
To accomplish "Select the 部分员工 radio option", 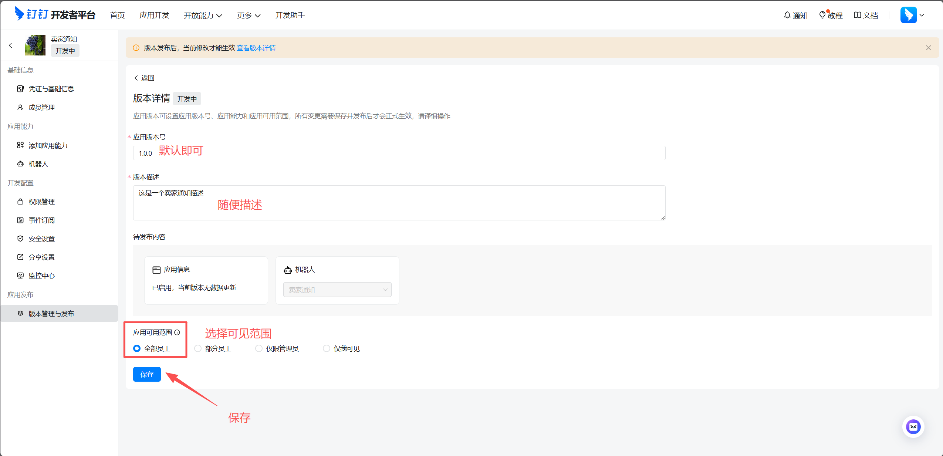I will pyautogui.click(x=198, y=348).
